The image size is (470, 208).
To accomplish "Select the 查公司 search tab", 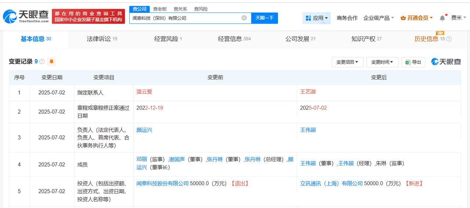I will tap(140, 9).
